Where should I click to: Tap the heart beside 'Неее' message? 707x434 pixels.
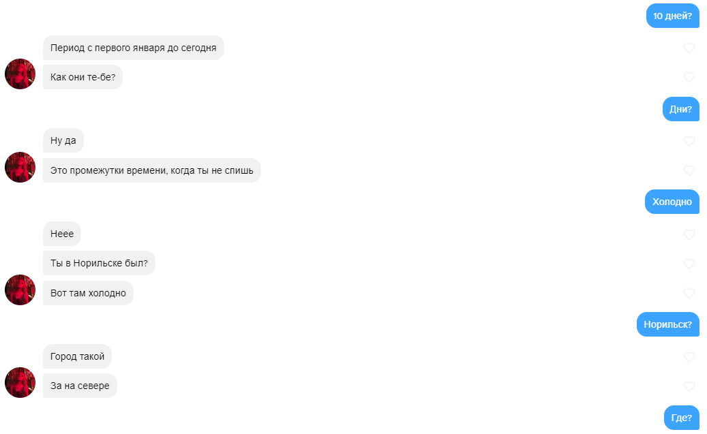coord(689,234)
